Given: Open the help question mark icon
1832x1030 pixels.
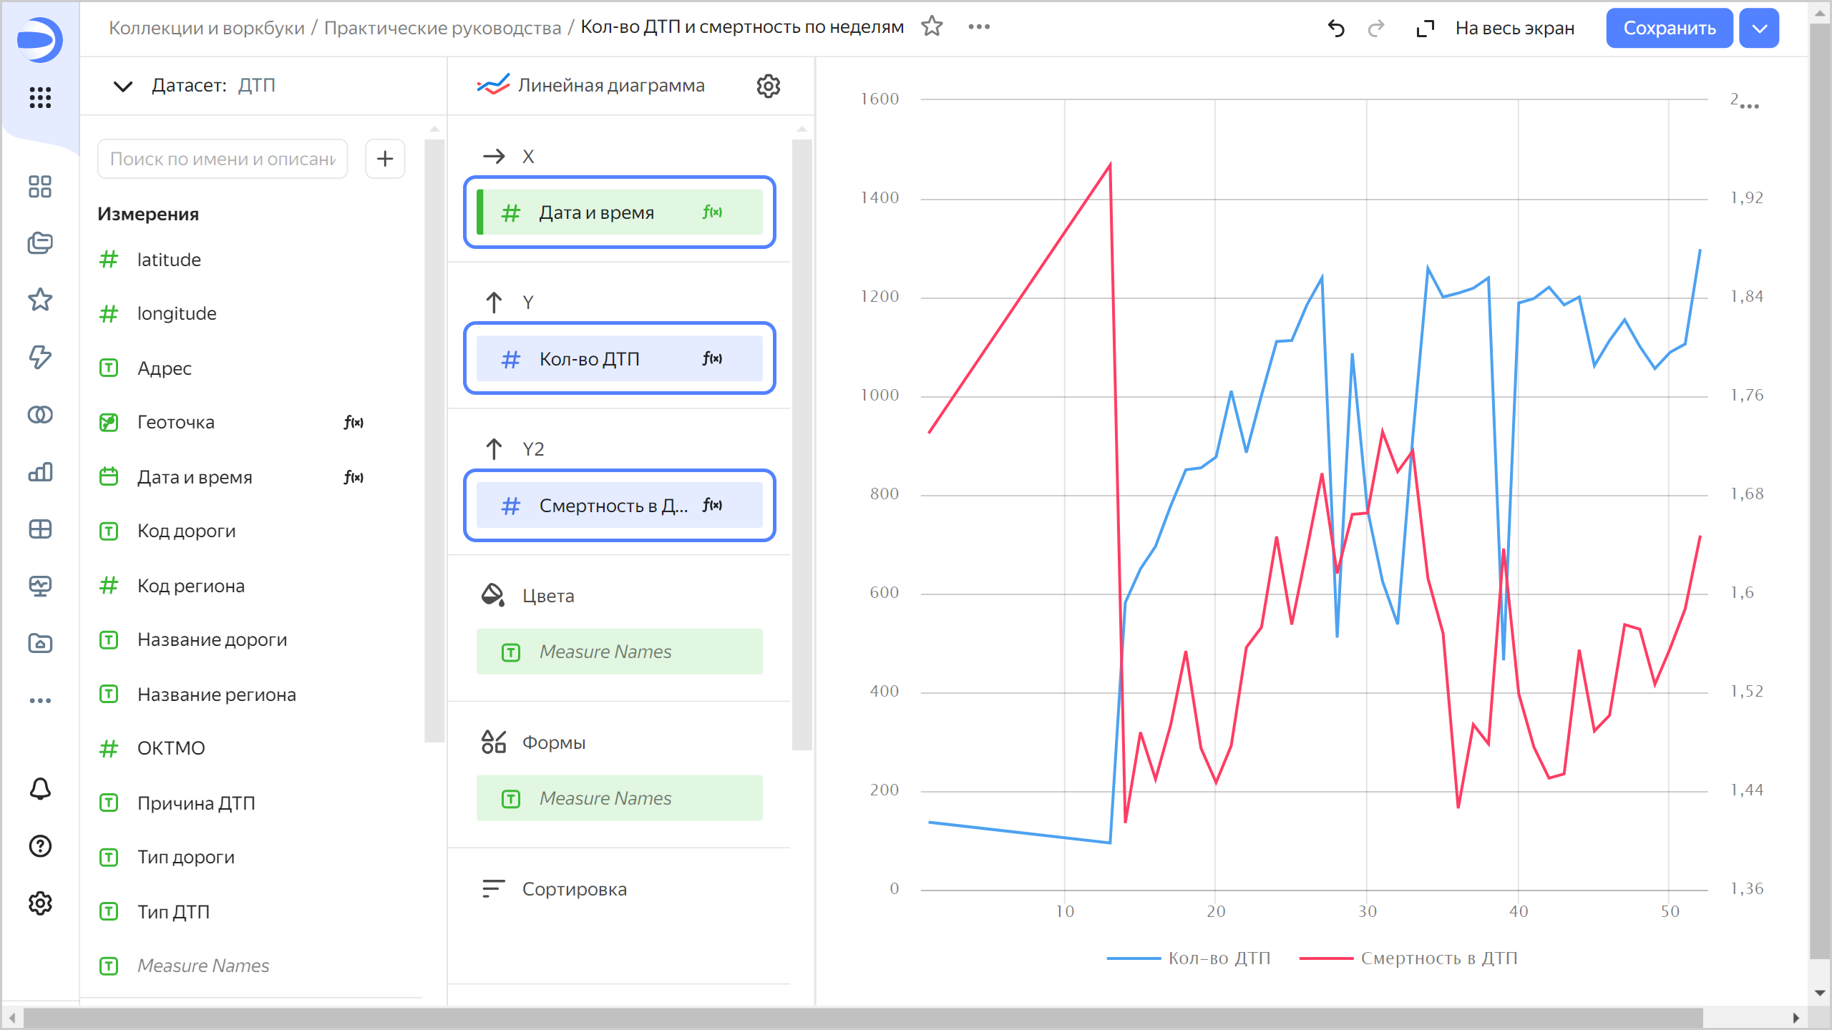Looking at the screenshot, I should click(x=40, y=846).
